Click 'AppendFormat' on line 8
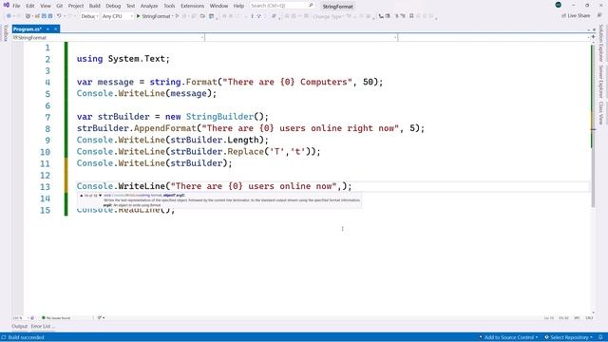This screenshot has height=342, width=608. point(165,128)
